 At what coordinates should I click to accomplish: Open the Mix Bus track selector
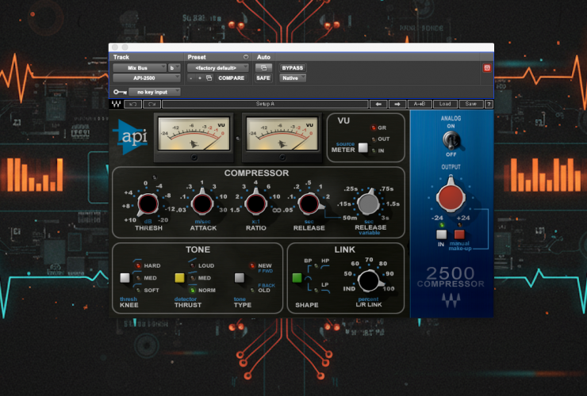coord(140,67)
